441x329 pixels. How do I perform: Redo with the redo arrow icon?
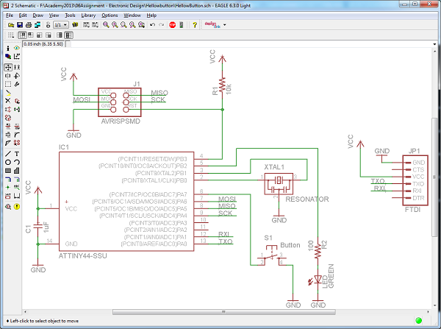click(161, 25)
